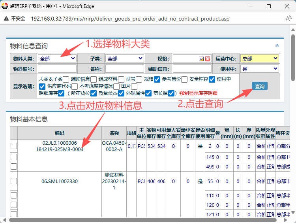Open the 物料大类 dropdown
This screenshot has height=223, width=296.
pyautogui.click(x=57, y=59)
